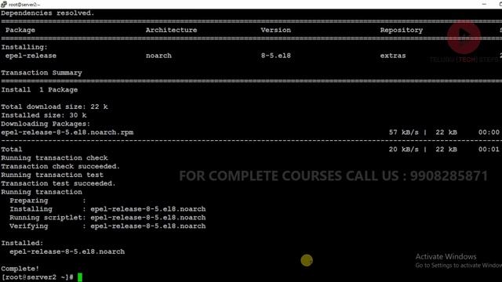Click the green terminal cursor at prompt

[x=80, y=277]
